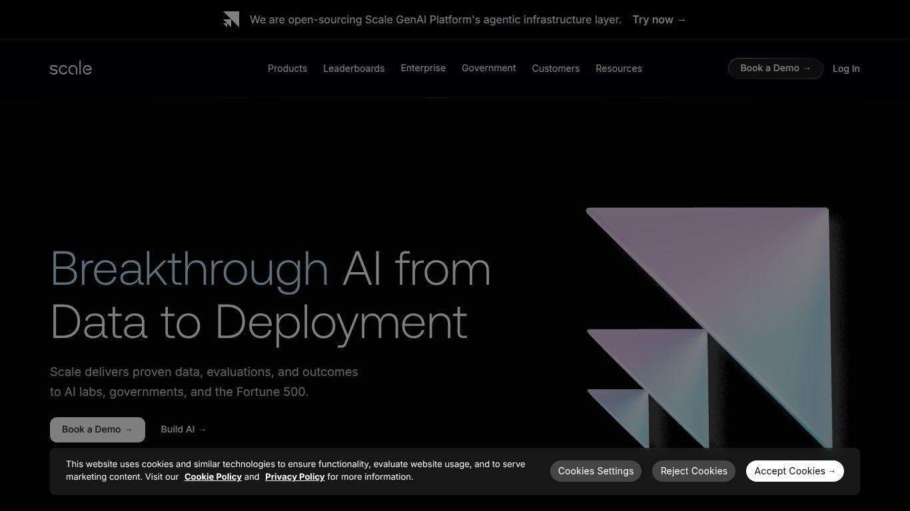Click the Log In link
The height and width of the screenshot is (511, 910).
(x=846, y=69)
